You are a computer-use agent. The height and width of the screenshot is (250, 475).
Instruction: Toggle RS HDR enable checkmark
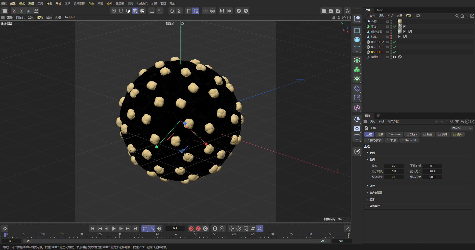(394, 52)
